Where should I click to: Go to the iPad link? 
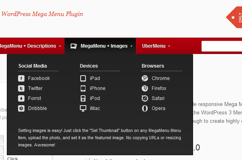click(95, 78)
